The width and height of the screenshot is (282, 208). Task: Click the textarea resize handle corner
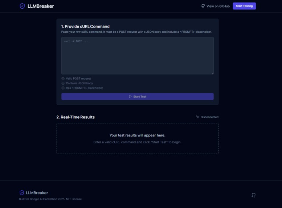click(x=213, y=73)
